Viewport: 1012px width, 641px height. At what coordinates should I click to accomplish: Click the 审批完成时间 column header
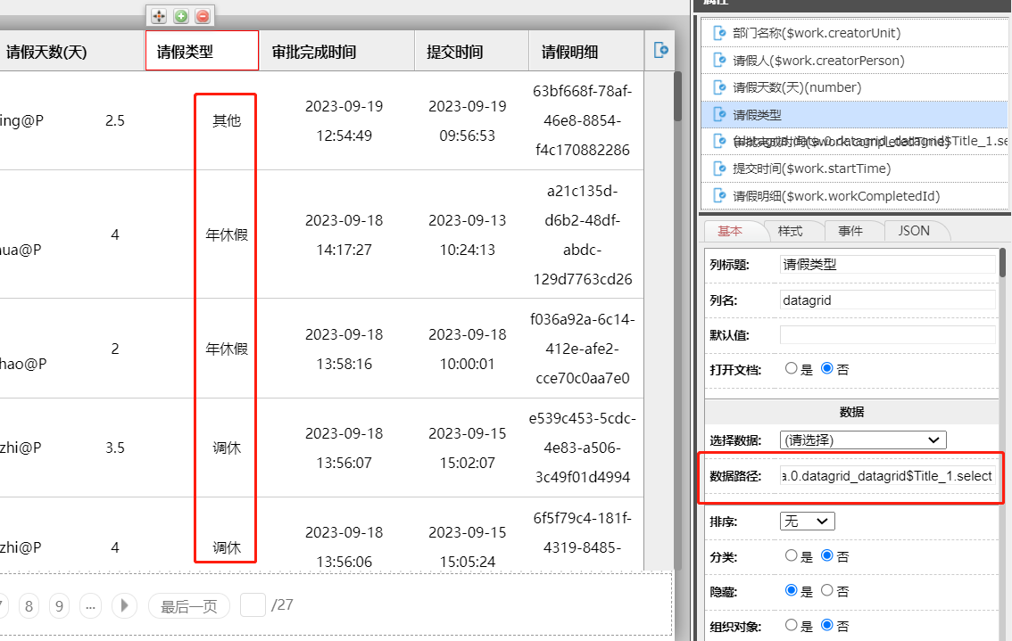336,51
